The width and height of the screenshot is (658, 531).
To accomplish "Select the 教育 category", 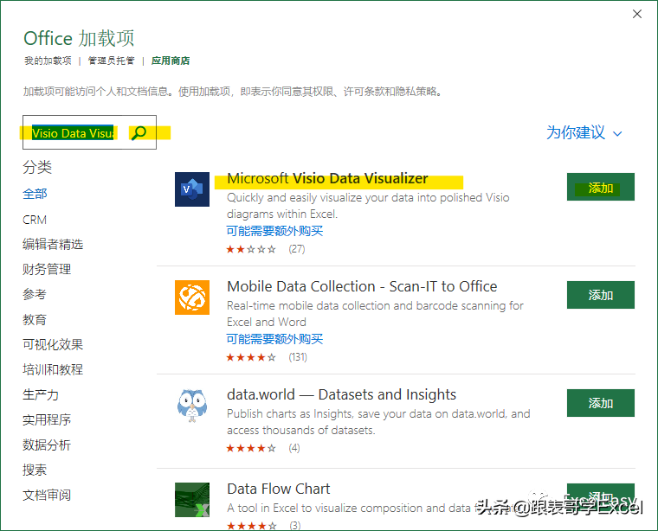I will tap(35, 320).
